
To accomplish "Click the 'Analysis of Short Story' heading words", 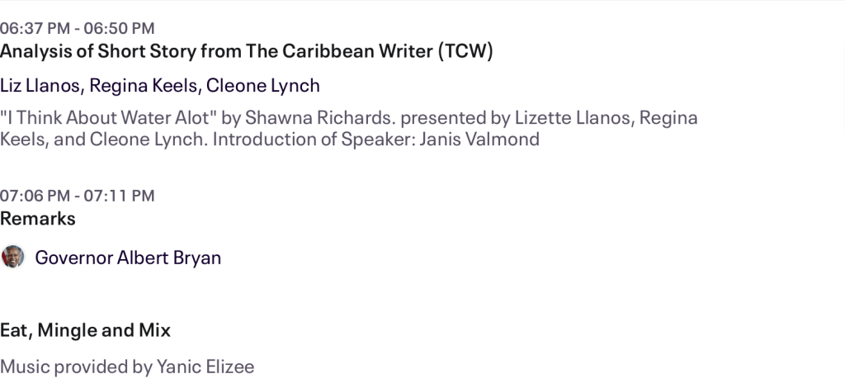I will pyautogui.click(x=99, y=51).
